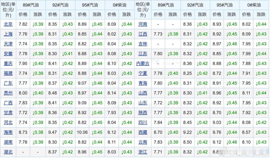
Task: Open the 贵州 region link
Action: [8, 93]
